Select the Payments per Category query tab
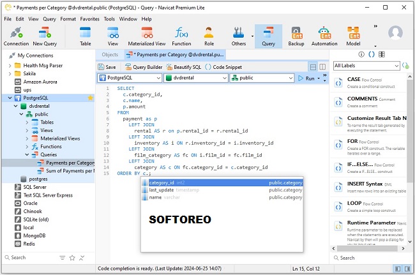415x275 pixels. tap(175, 54)
